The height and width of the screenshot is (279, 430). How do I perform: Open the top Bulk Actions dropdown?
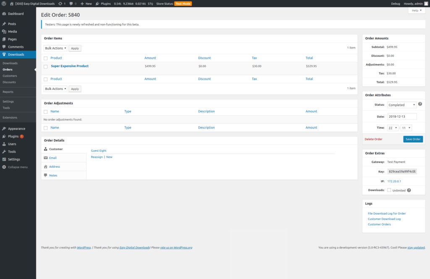[55, 48]
